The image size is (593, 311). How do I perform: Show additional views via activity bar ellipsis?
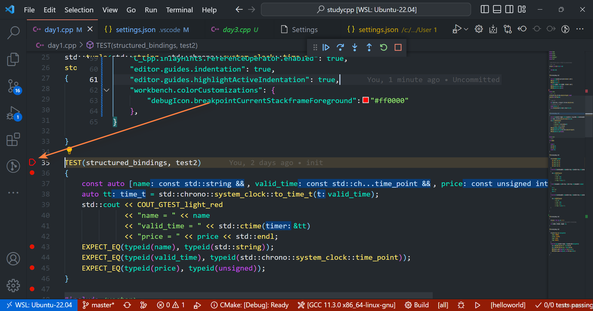(13, 193)
